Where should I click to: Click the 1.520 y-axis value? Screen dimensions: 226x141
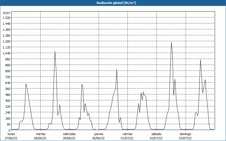pos(6,17)
